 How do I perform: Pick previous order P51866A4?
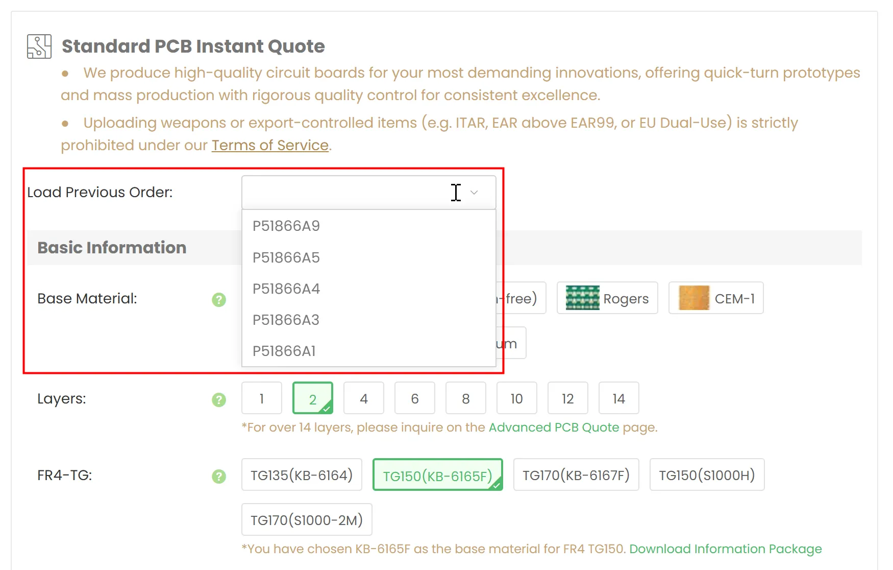(286, 289)
